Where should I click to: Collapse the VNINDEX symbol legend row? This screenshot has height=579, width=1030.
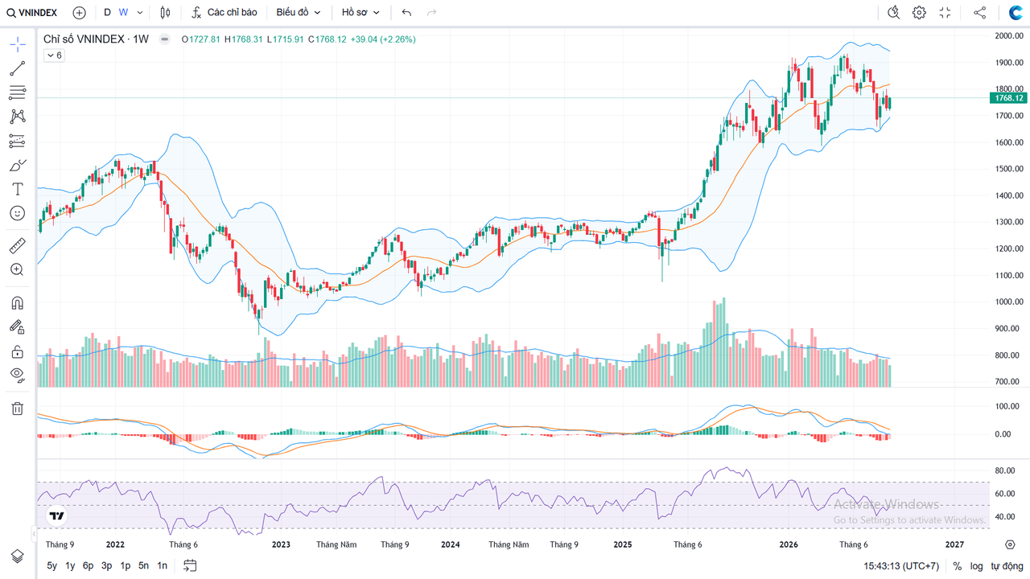click(x=165, y=39)
